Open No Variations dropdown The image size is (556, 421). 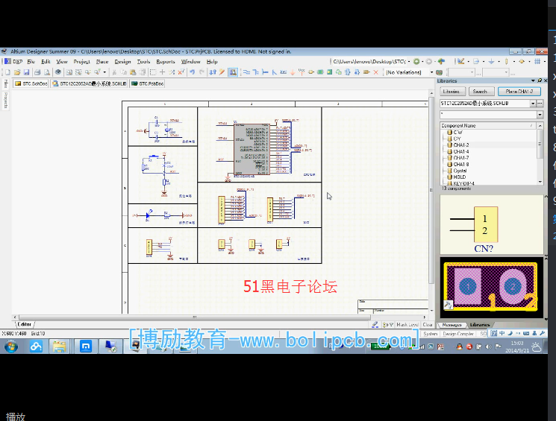431,72
